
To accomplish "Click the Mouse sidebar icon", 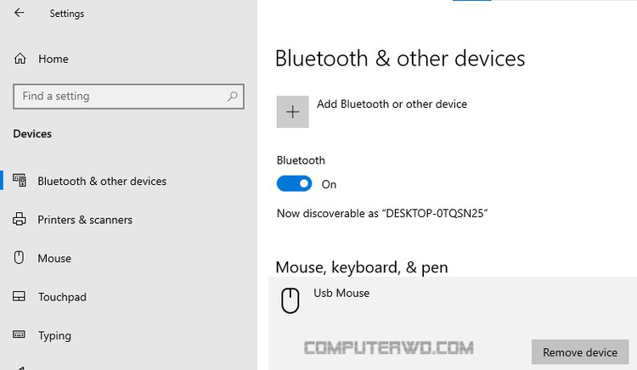I will 20,258.
